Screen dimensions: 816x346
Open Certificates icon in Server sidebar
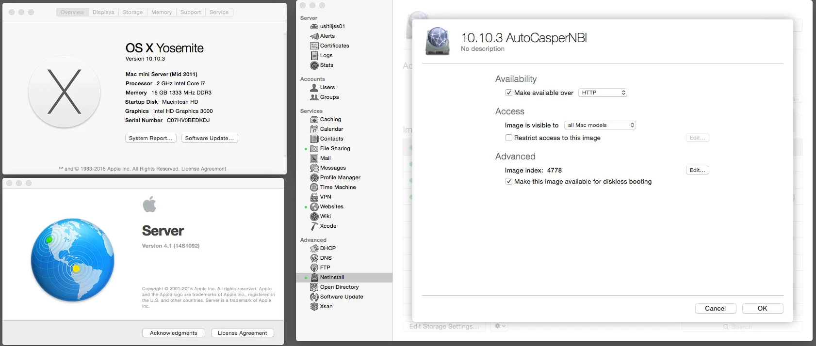pyautogui.click(x=314, y=46)
